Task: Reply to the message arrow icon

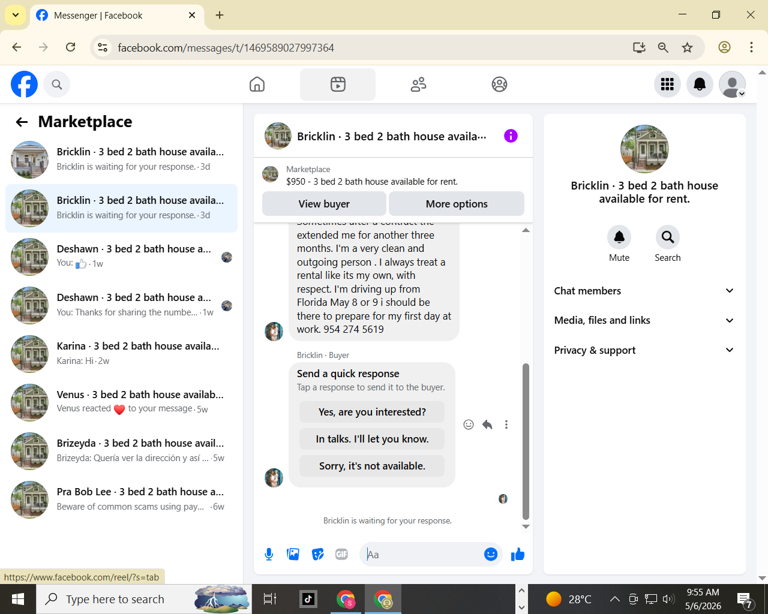Action: 487,425
